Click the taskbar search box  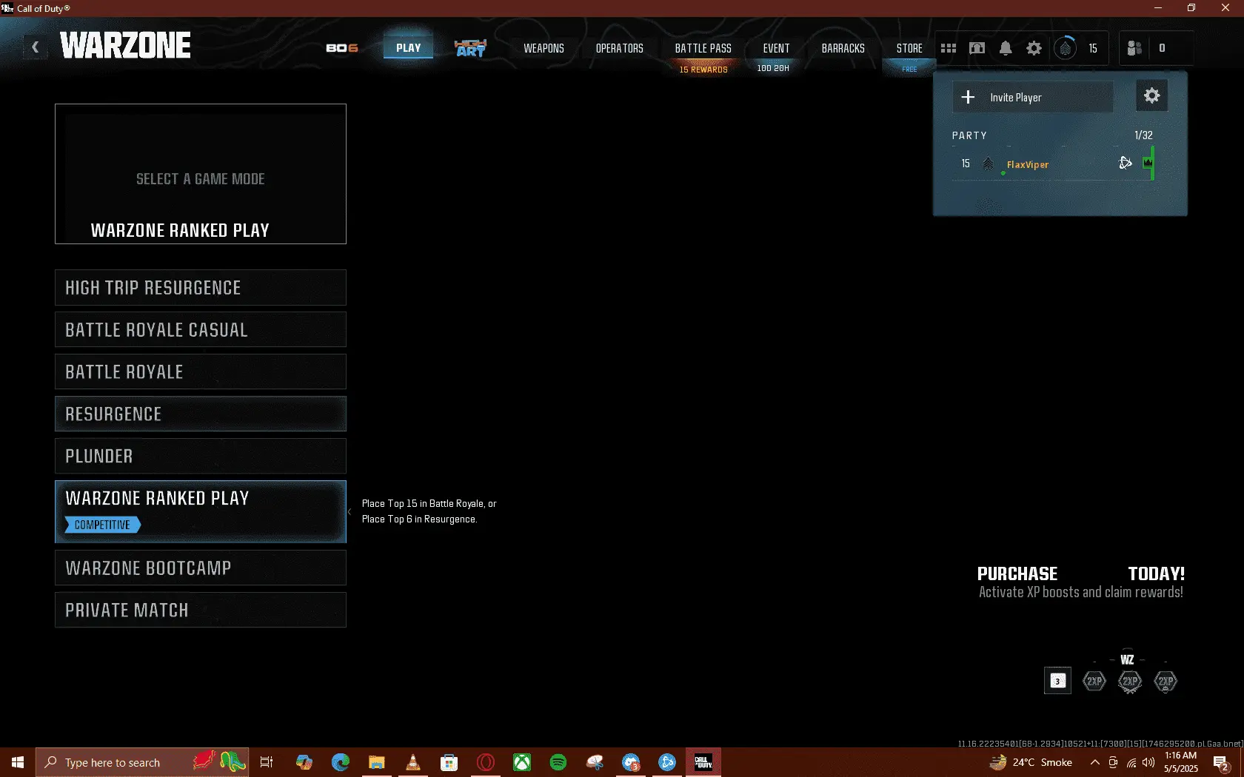point(142,762)
